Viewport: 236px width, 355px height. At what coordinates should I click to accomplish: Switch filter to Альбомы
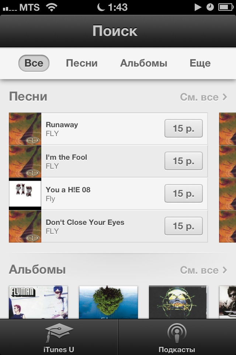[x=144, y=63]
